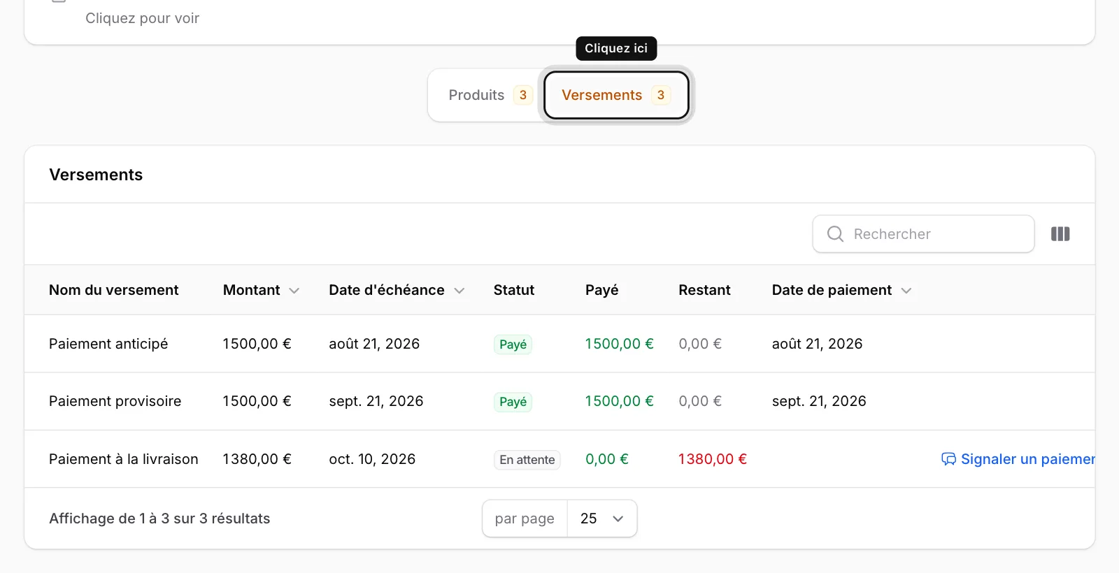Click the search magnifier icon
The height and width of the screenshot is (573, 1119).
[x=835, y=234]
